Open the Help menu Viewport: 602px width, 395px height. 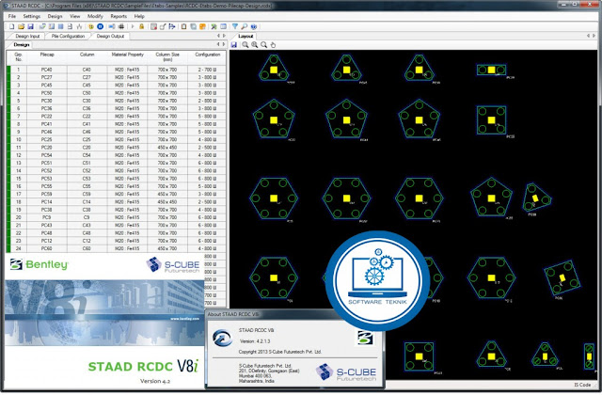(x=139, y=16)
